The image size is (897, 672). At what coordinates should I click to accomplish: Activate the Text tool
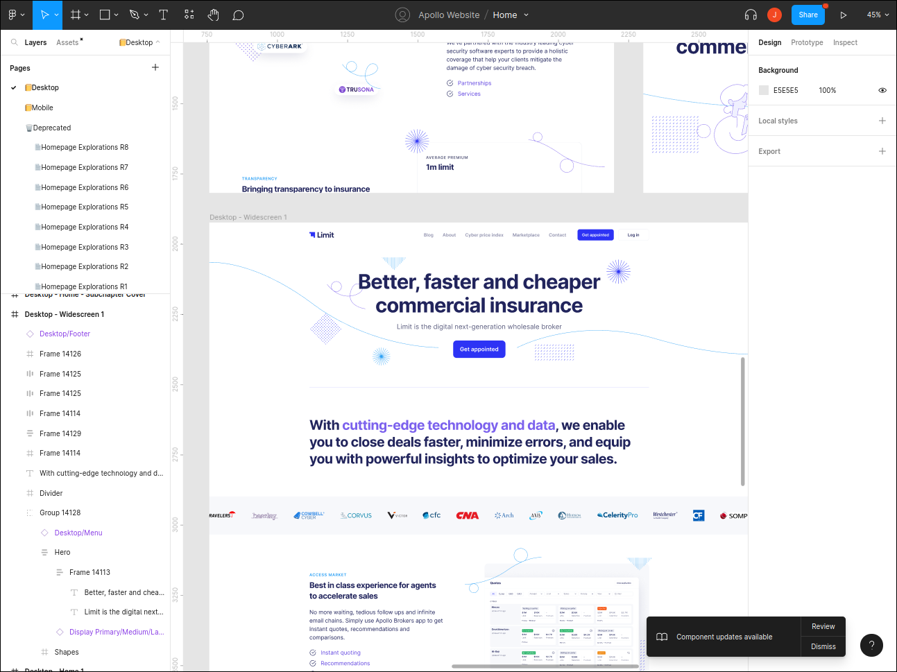164,15
